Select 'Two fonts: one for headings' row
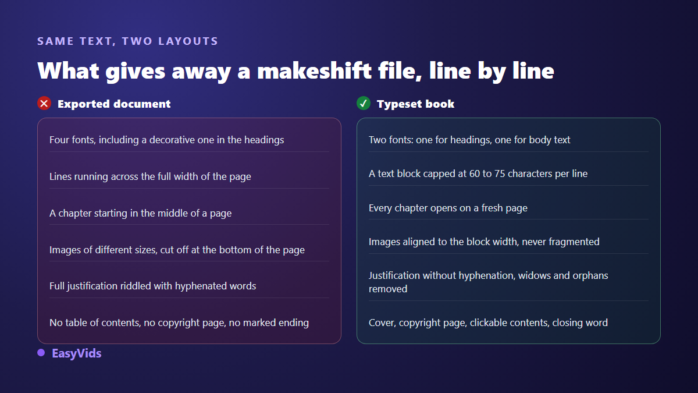This screenshot has height=393, width=698. pos(508,140)
